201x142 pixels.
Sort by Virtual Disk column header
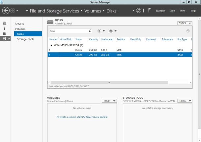[x=66, y=39]
